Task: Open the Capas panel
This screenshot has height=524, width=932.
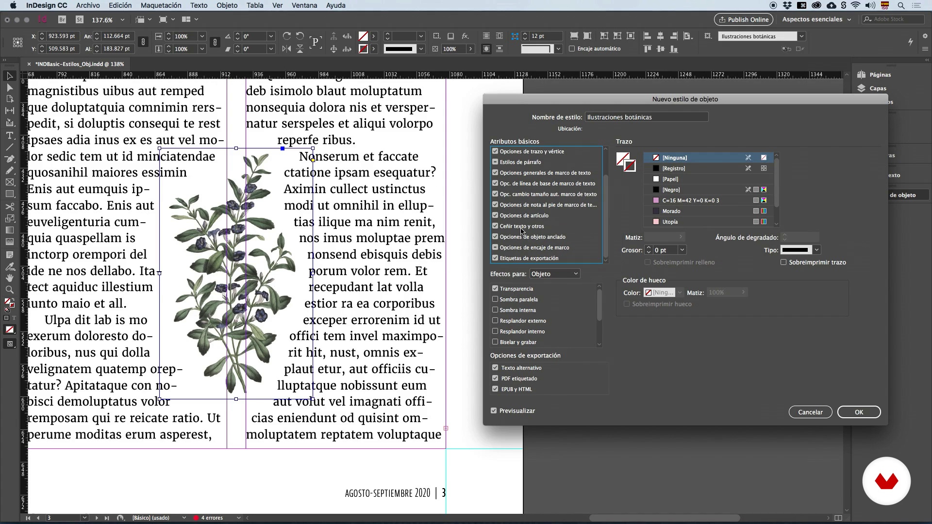Action: 872,88
